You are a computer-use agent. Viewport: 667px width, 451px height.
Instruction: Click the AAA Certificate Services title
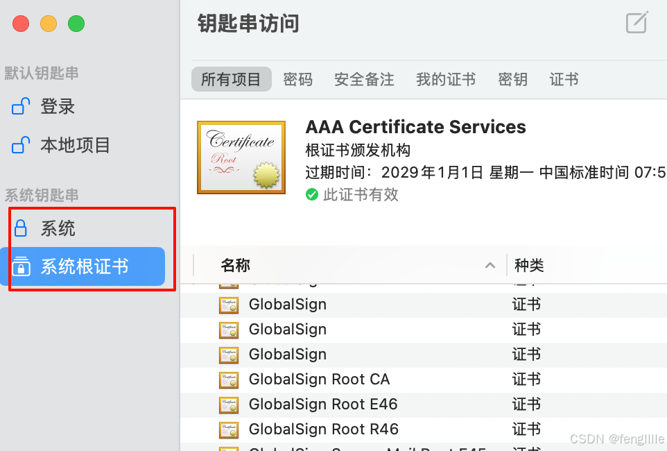pyautogui.click(x=415, y=127)
